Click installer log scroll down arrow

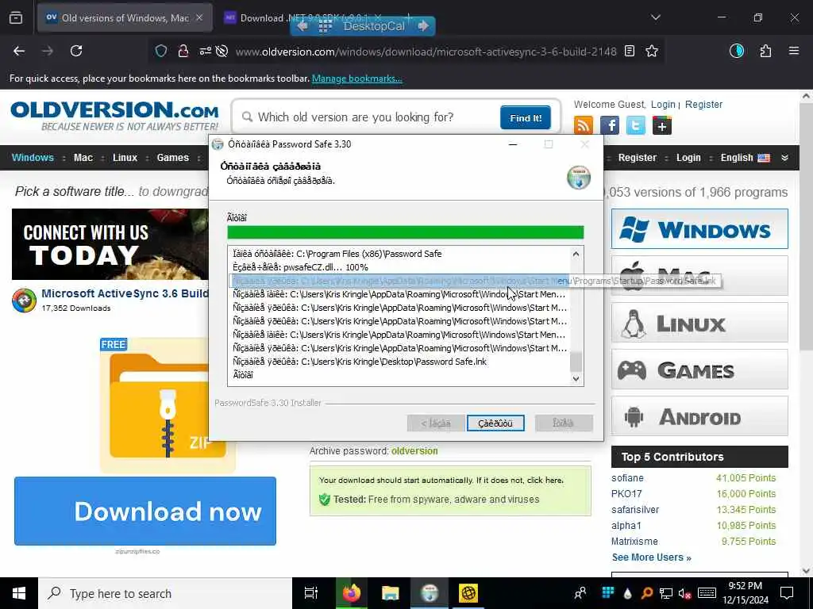(x=576, y=378)
